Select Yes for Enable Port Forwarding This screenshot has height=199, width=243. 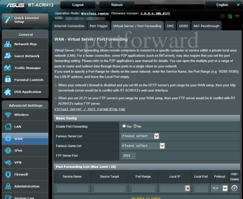(124, 126)
